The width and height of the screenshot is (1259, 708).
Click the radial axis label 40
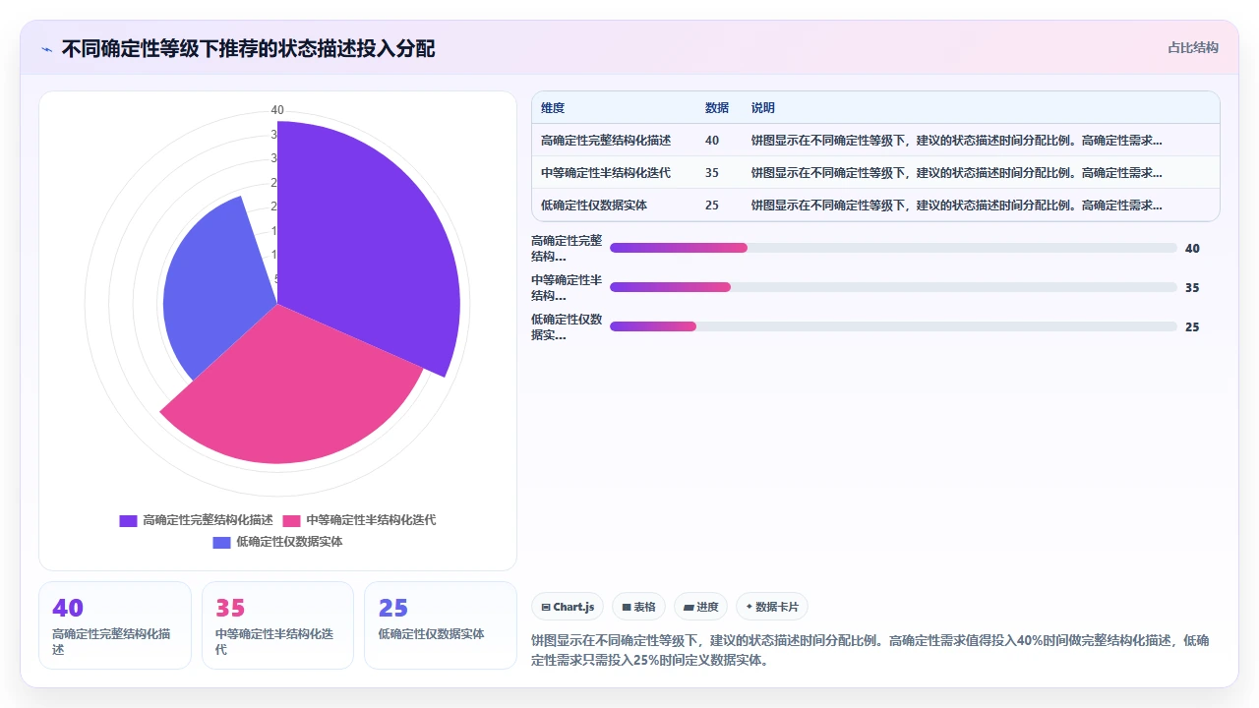point(277,110)
